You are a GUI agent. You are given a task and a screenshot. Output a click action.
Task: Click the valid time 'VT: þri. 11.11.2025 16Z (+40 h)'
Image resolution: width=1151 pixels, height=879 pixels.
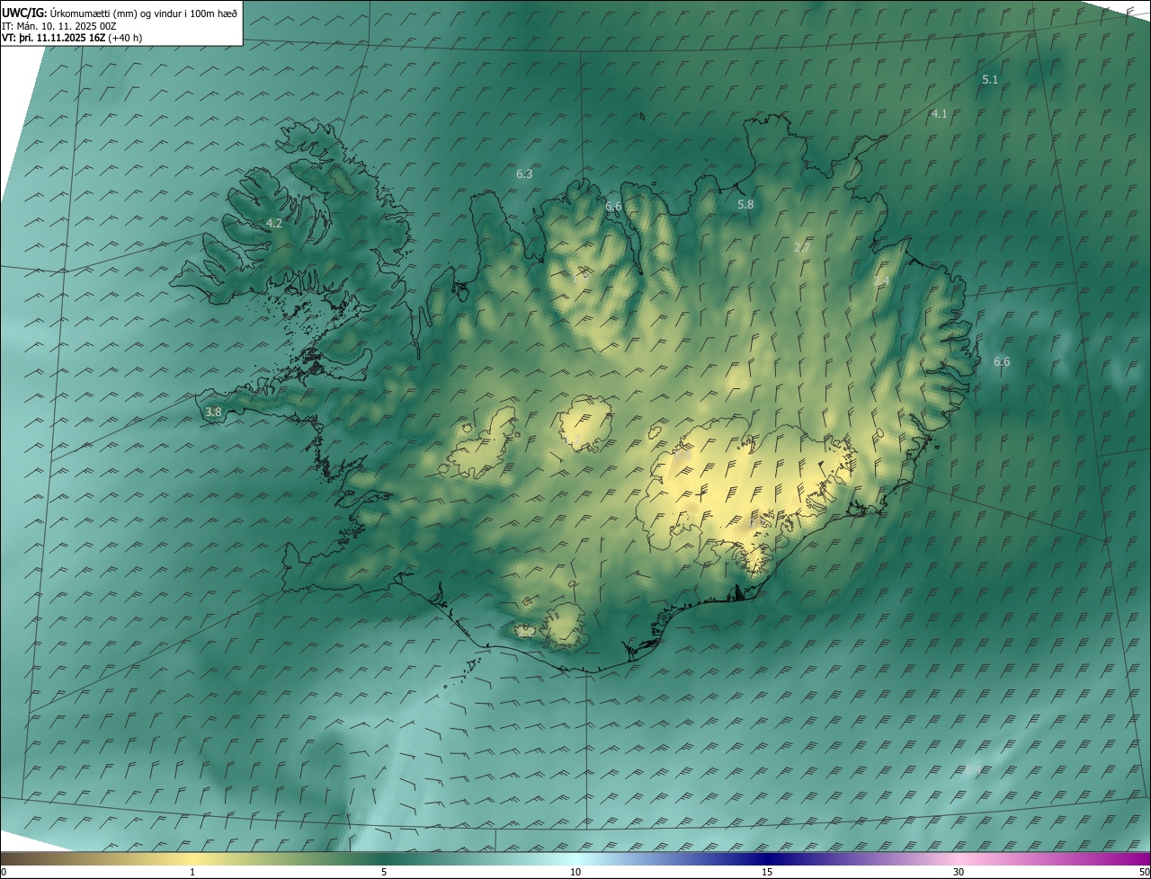(72, 38)
